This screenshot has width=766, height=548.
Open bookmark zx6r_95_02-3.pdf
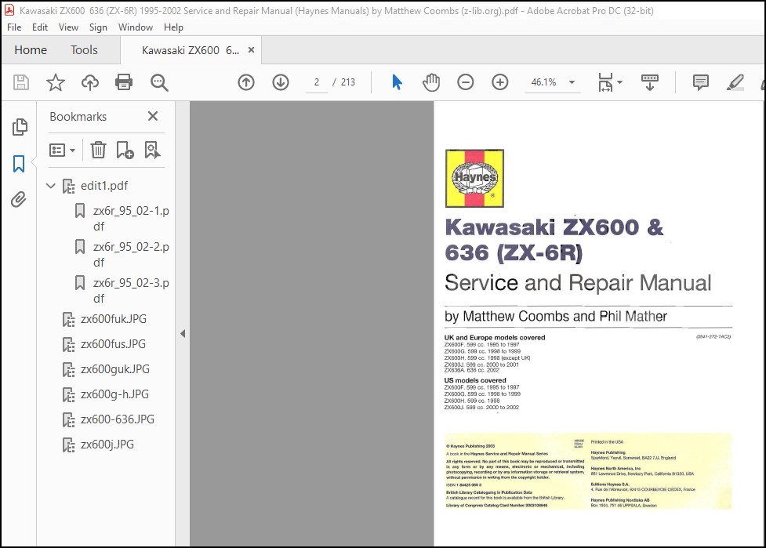[131, 291]
